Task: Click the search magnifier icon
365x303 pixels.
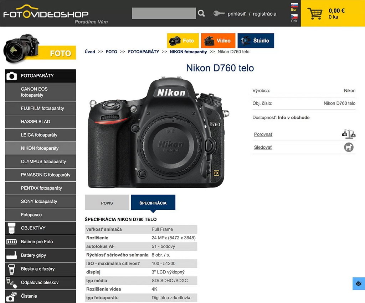Action: pyautogui.click(x=201, y=13)
